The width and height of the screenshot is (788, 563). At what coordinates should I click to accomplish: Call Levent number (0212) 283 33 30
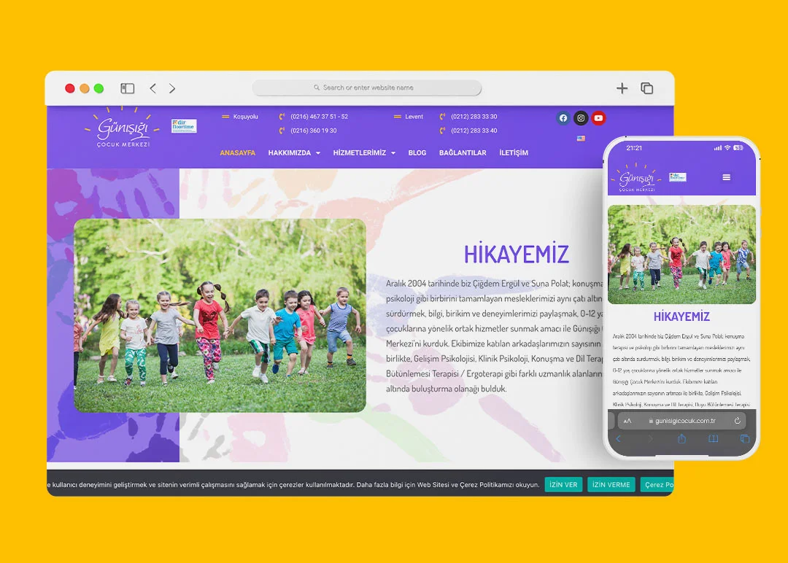(x=474, y=117)
